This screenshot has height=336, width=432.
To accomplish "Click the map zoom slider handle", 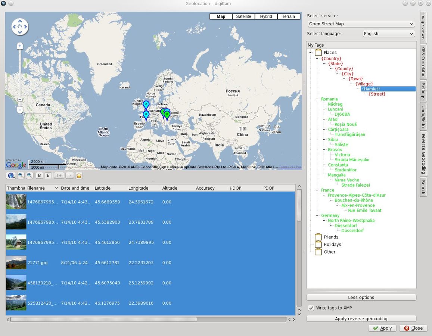I will (20, 100).
